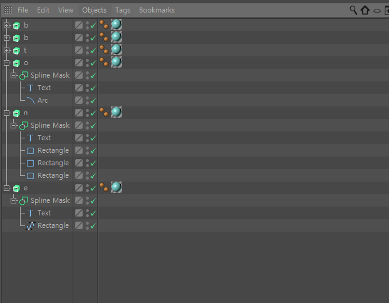Screen dimensions: 389x303
Task: Click the search magnifier icon
Action: pyautogui.click(x=353, y=10)
